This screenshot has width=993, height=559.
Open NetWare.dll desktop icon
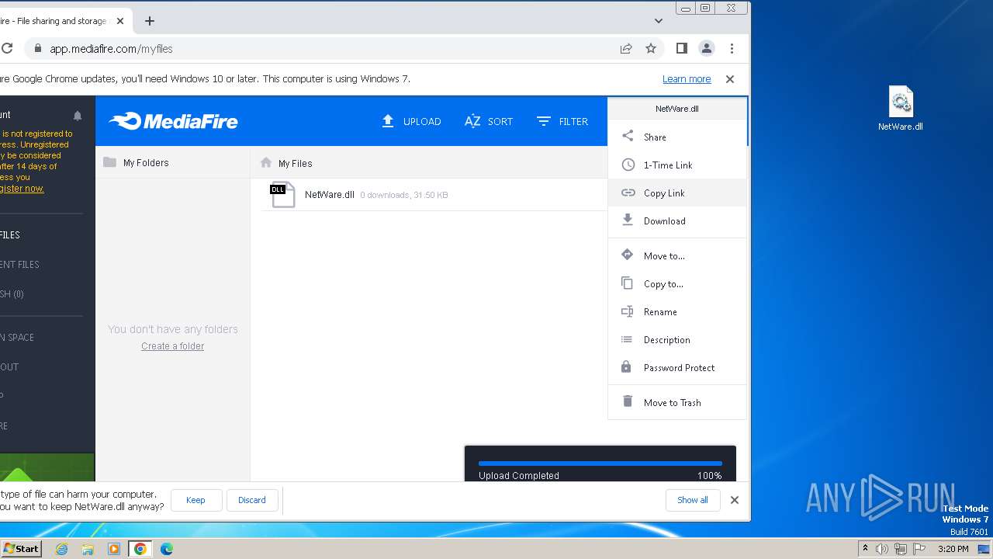901,109
